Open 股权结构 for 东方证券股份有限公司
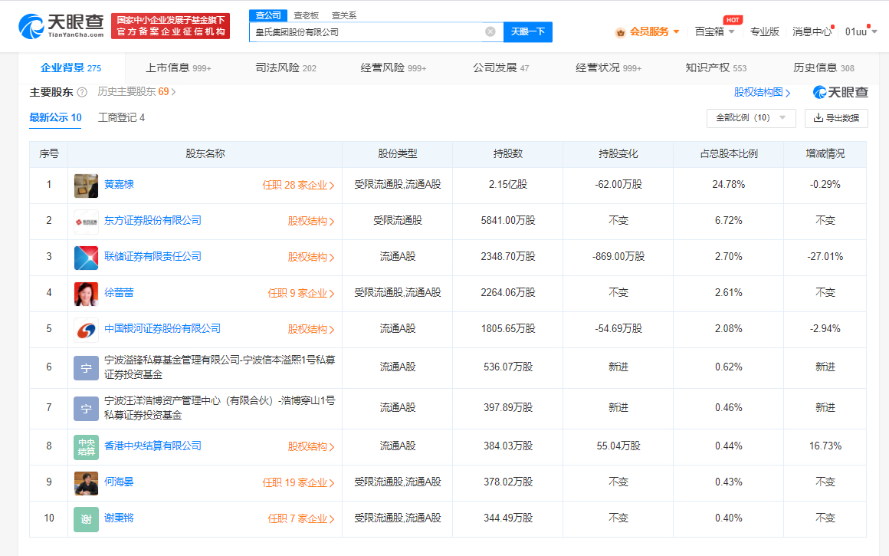The height and width of the screenshot is (556, 889). tap(310, 222)
